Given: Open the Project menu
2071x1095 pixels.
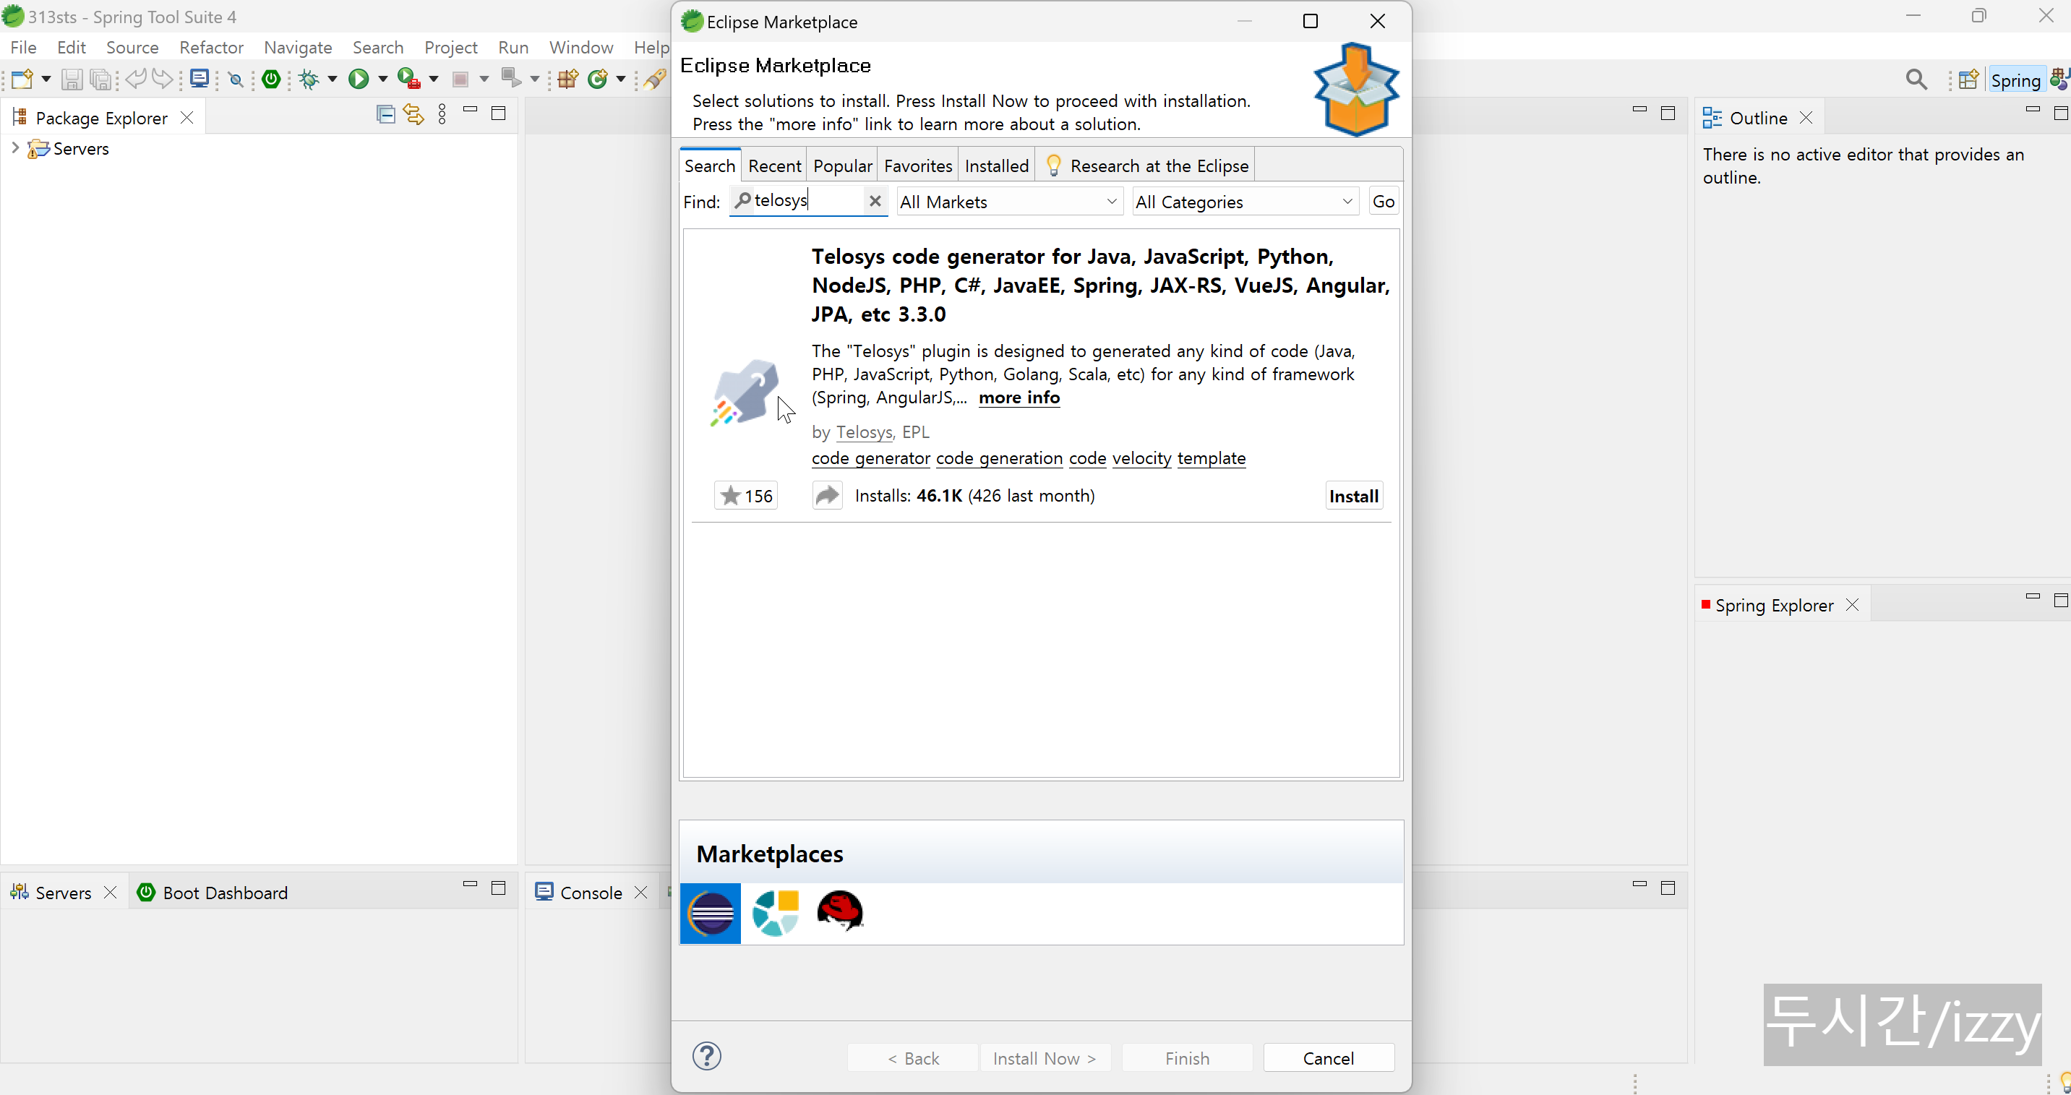Looking at the screenshot, I should (x=450, y=48).
